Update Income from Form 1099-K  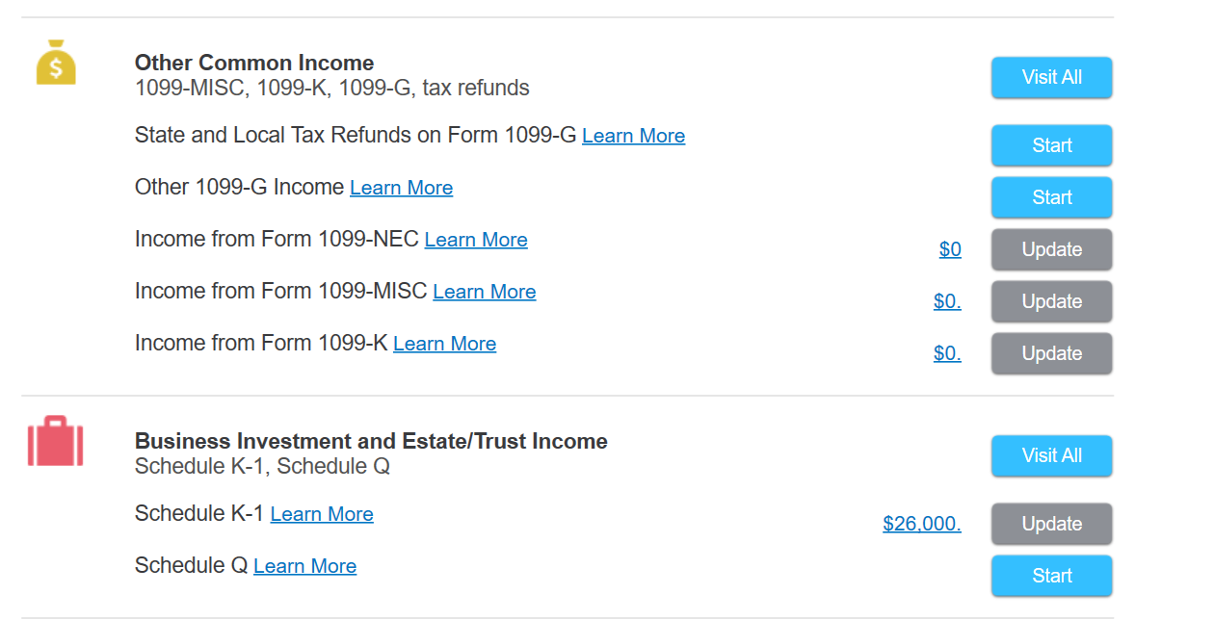click(x=1052, y=353)
